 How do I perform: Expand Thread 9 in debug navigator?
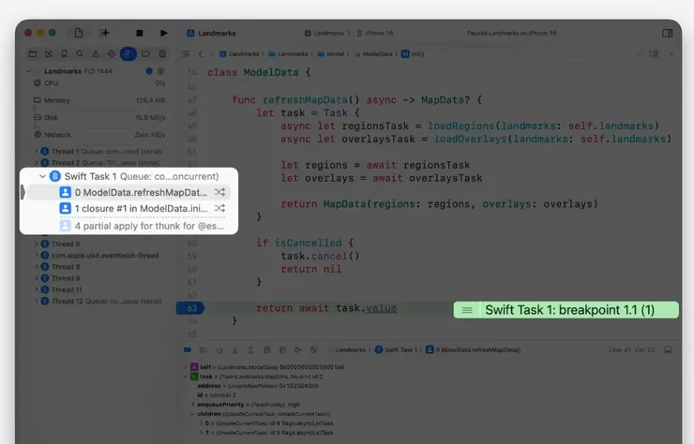click(x=37, y=278)
